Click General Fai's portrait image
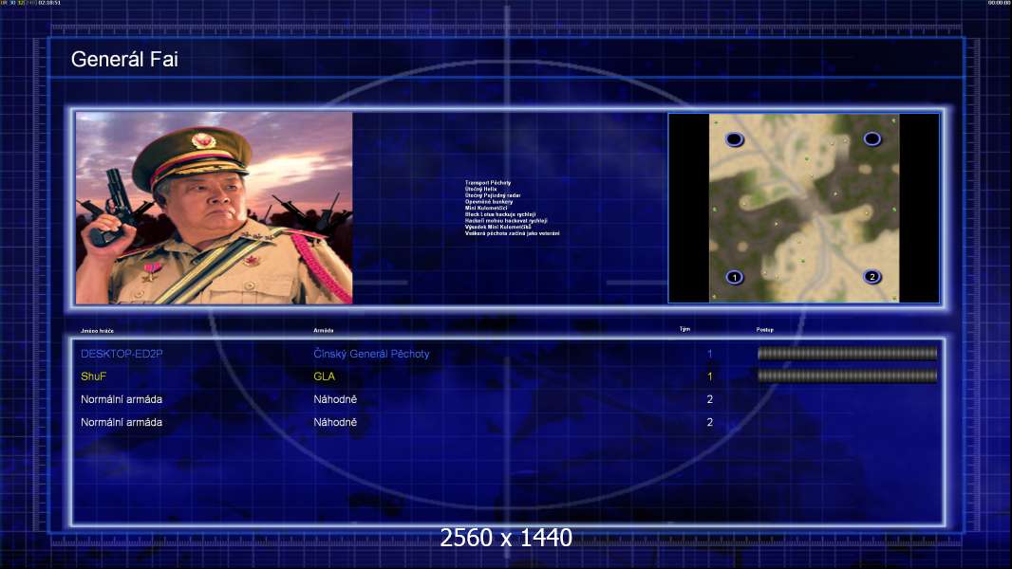 point(215,208)
